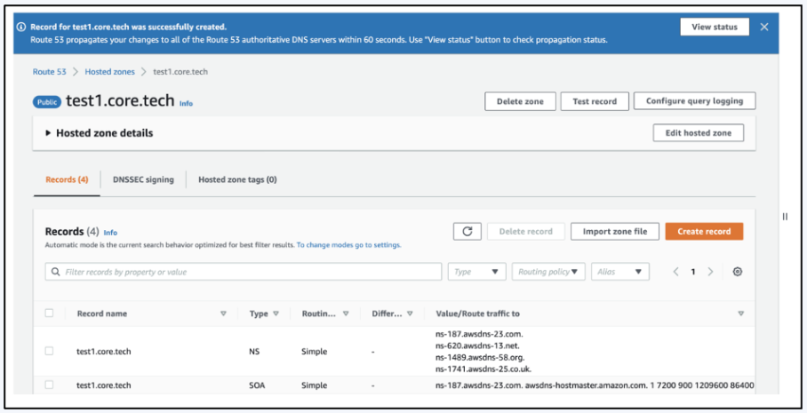The image size is (807, 413).
Task: Sort by Record name column arrow
Action: pos(223,314)
